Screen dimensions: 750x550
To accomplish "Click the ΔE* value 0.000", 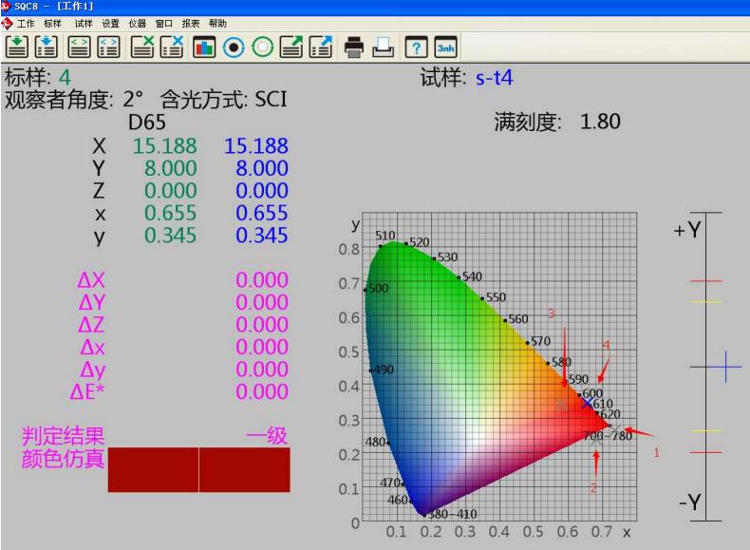I will pyautogui.click(x=262, y=392).
